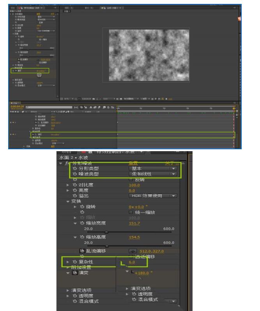Toggle 缩放宽度 stopwatch in enlarged effect panel
The image size is (260, 311).
82,223
